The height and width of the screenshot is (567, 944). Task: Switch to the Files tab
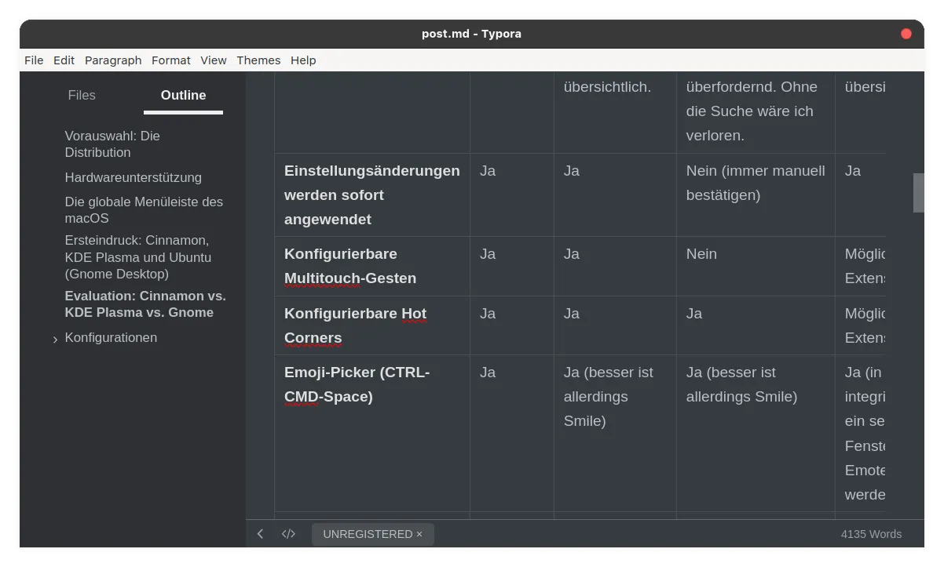tap(82, 95)
